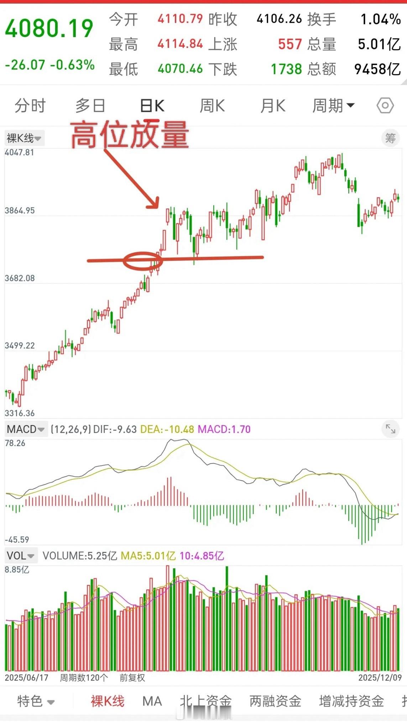
Task: Enable the MA overlay indicator
Action: click(x=152, y=701)
